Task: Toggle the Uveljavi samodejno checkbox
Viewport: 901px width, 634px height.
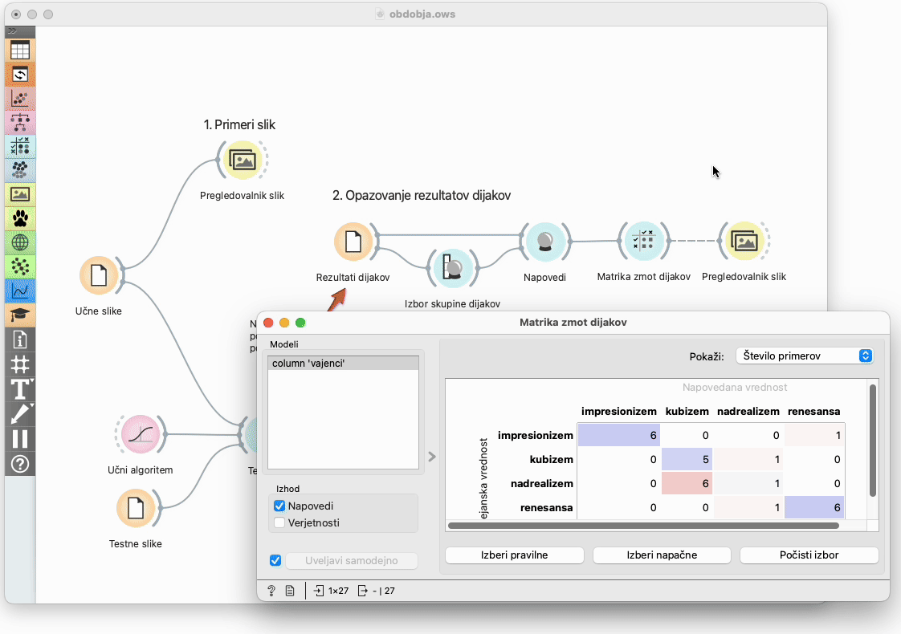Action: pyautogui.click(x=275, y=560)
